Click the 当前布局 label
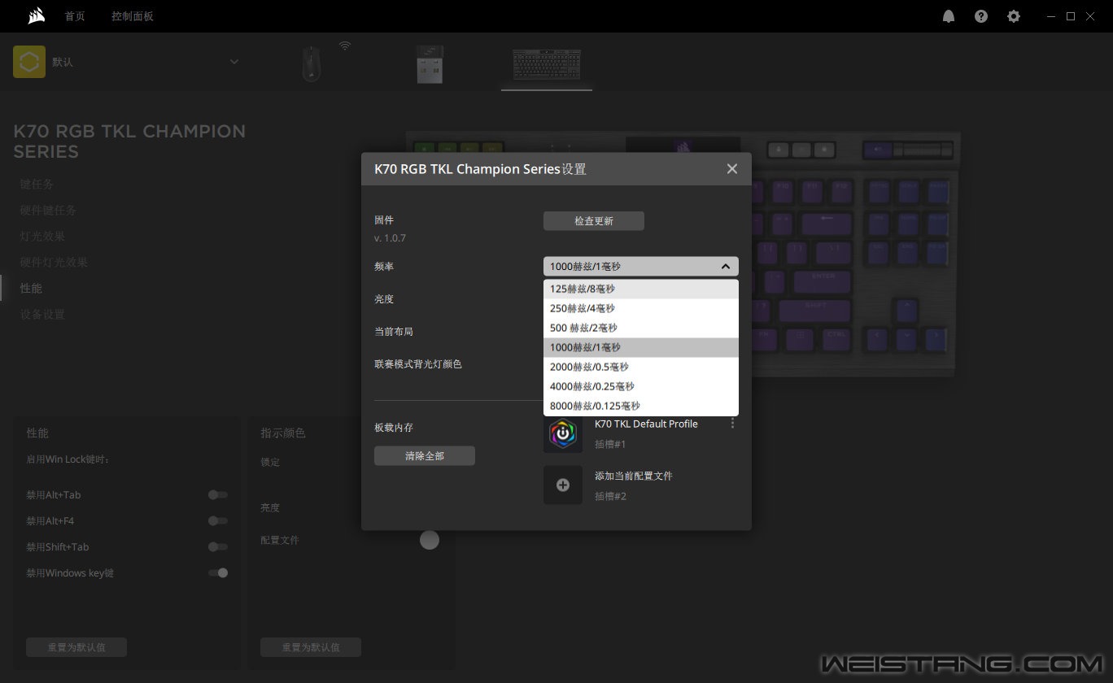Screen dimensions: 1113x683 coord(394,332)
